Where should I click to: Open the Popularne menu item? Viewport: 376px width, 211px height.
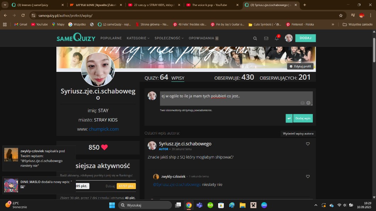(x=111, y=38)
